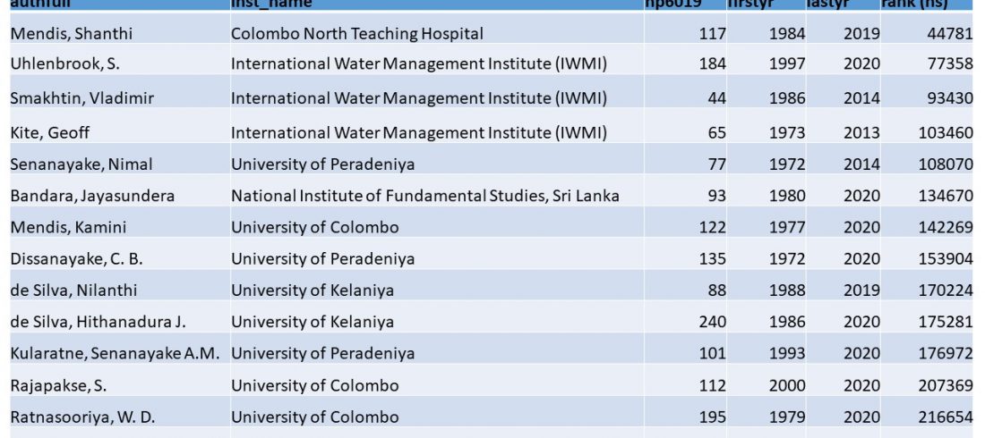Viewport: 985px width, 438px height.
Task: Select Kite, Geoff's institution cell
Action: coord(418,133)
